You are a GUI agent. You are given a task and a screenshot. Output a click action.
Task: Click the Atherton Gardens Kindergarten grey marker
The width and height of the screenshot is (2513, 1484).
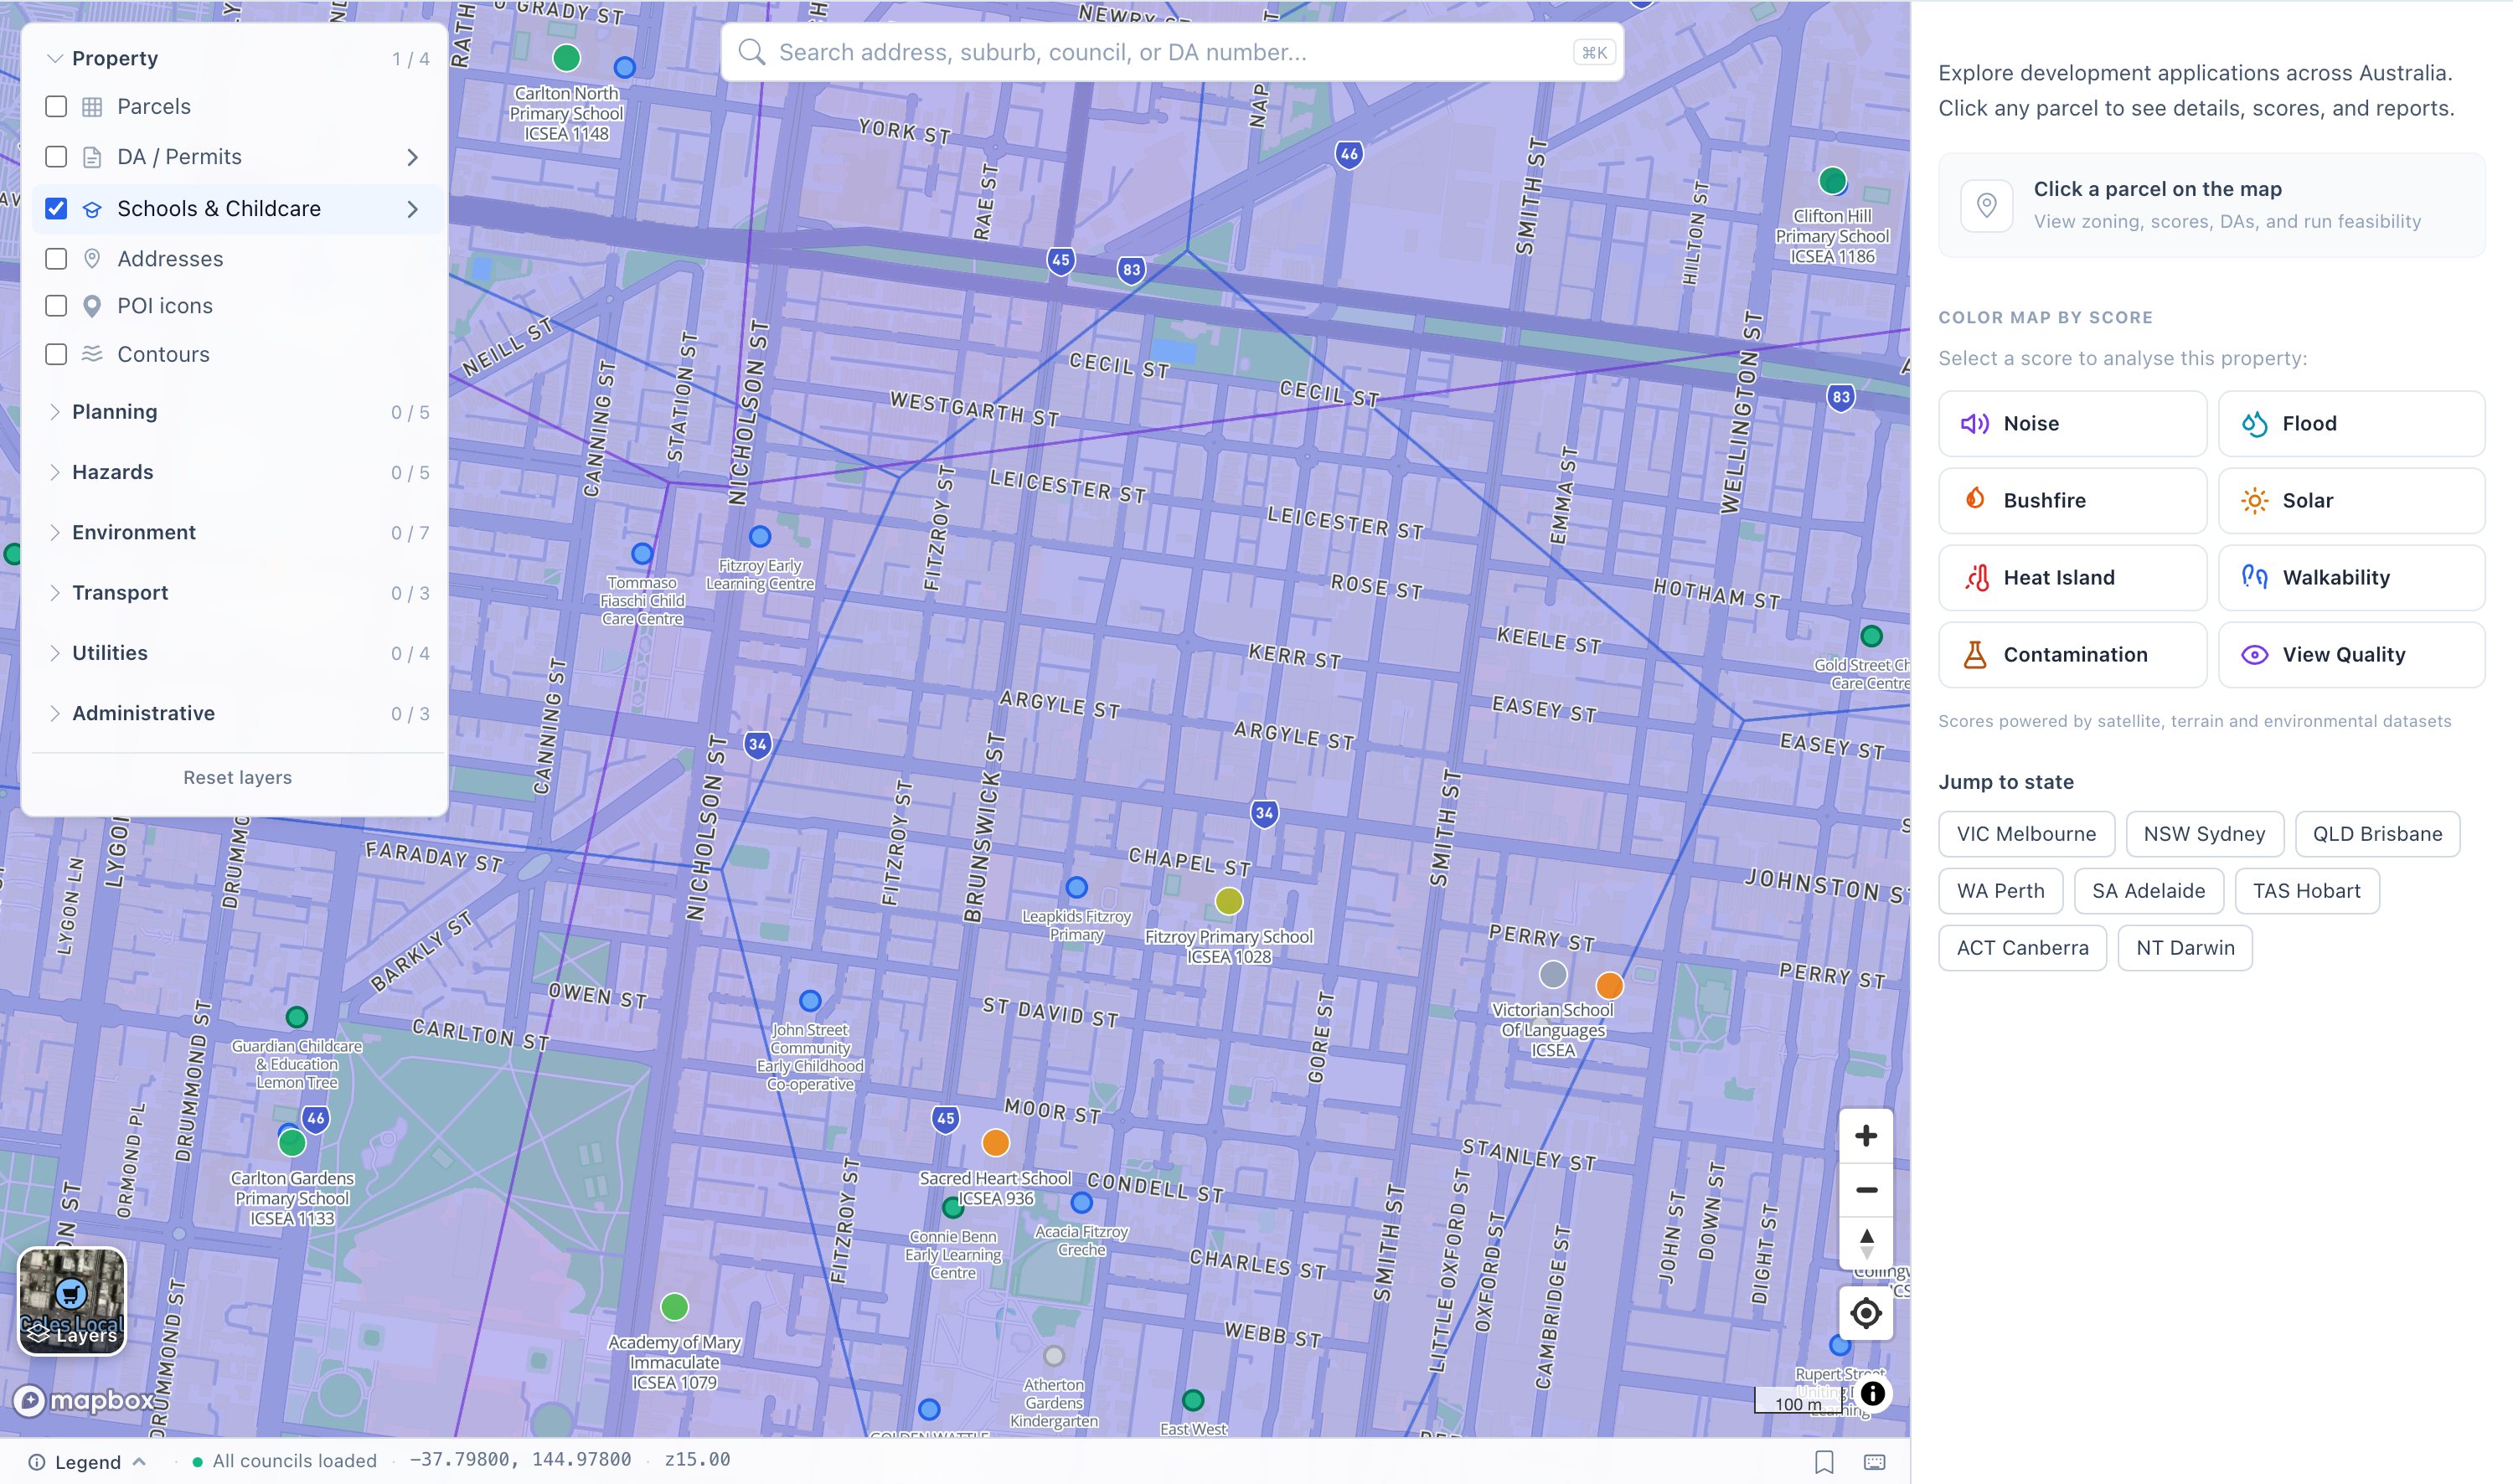(x=1053, y=1356)
